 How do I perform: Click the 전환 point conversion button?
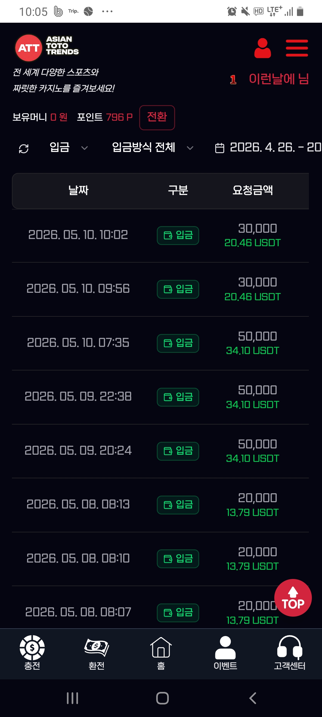click(157, 117)
